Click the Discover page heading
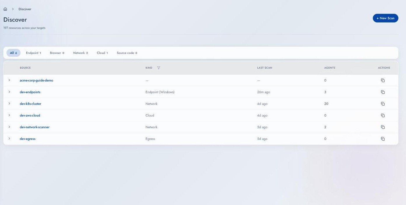 tap(15, 20)
